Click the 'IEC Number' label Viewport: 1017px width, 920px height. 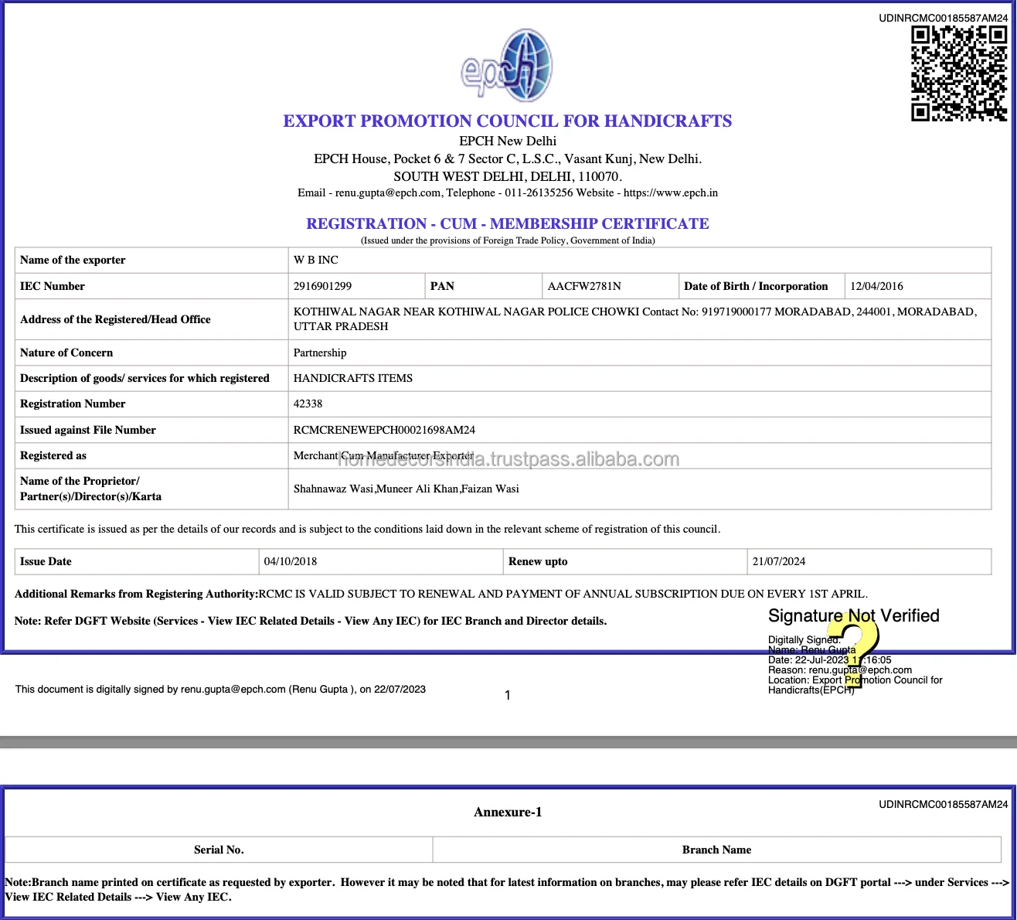pos(53,286)
